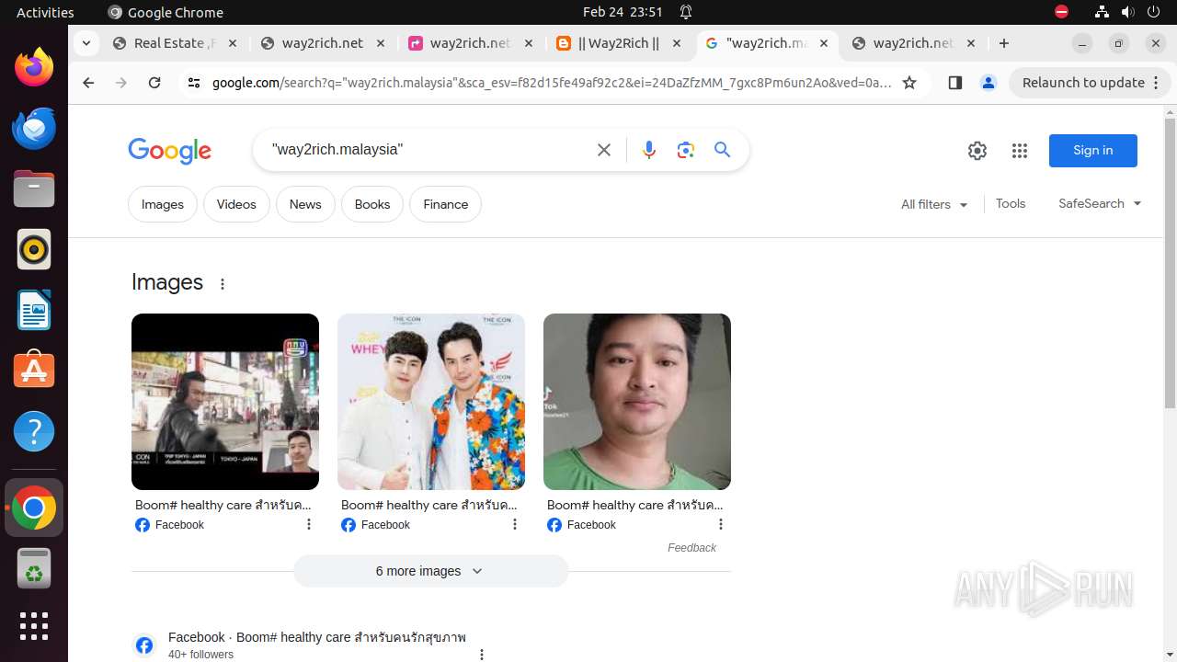Open SafeSearch dropdown
This screenshot has width=1177, height=662.
[x=1100, y=204]
